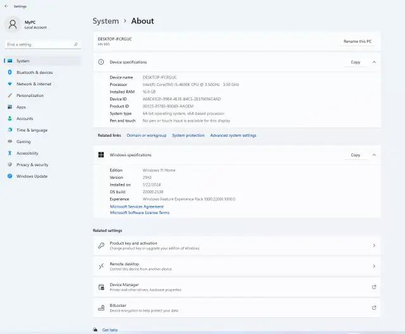This screenshot has width=405, height=334.
Task: Open Product key and activation chevron
Action: click(x=374, y=245)
